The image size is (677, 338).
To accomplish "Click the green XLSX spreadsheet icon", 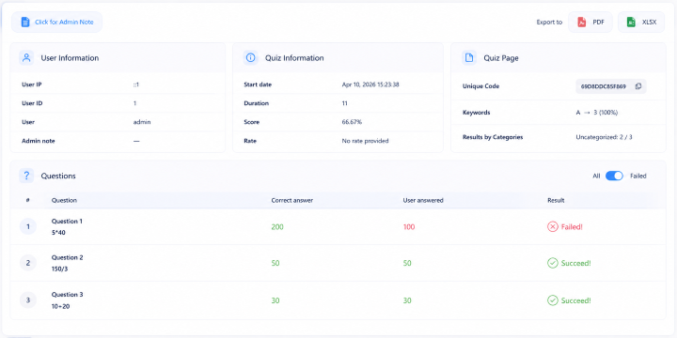I will 631,22.
